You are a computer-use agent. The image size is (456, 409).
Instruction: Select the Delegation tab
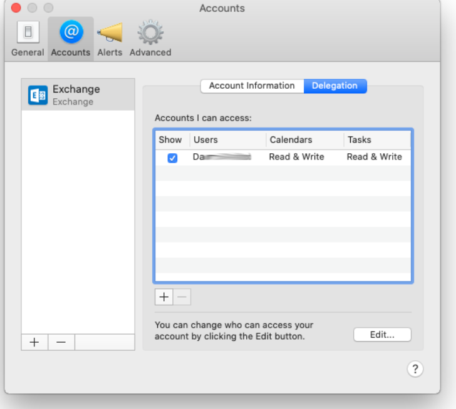tap(334, 86)
